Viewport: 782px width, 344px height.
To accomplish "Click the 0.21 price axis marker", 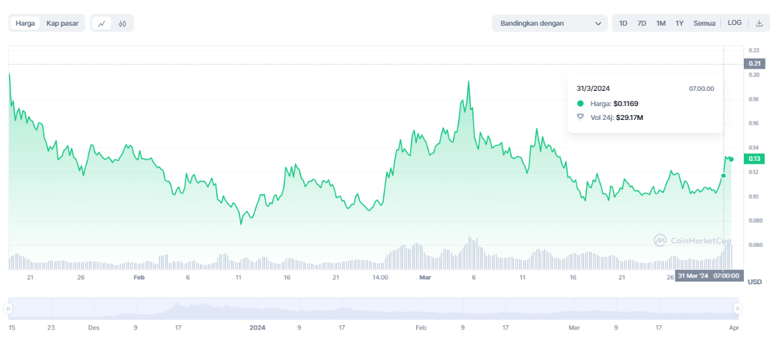I will [754, 64].
